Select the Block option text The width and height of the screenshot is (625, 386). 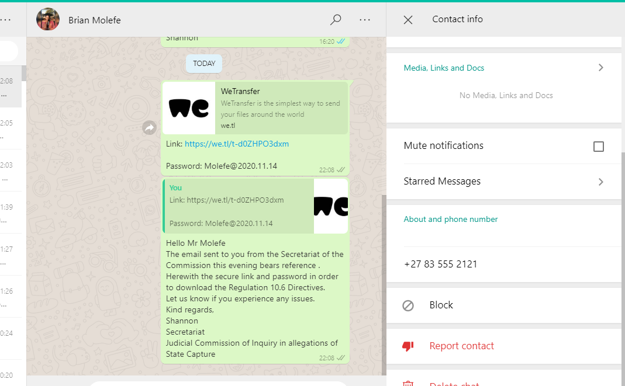(441, 305)
